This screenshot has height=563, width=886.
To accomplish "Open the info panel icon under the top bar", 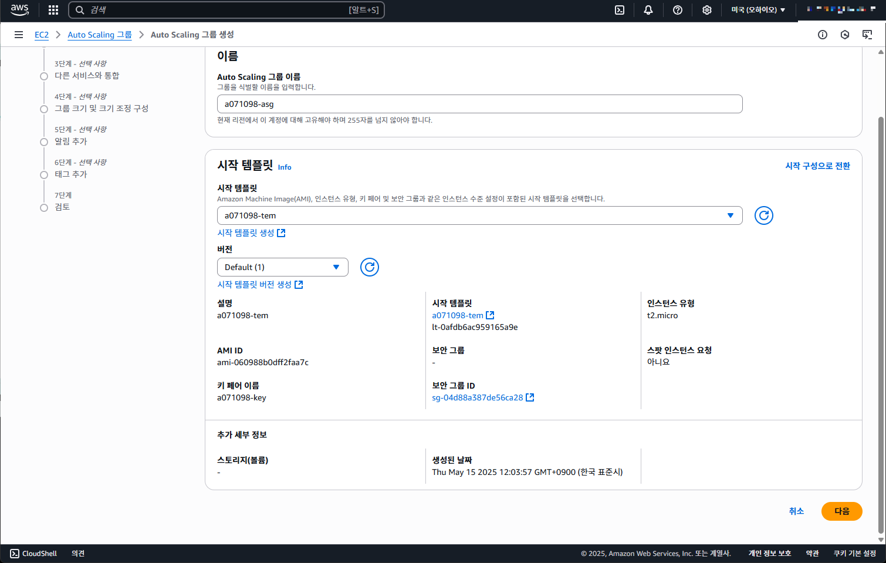I will click(823, 35).
